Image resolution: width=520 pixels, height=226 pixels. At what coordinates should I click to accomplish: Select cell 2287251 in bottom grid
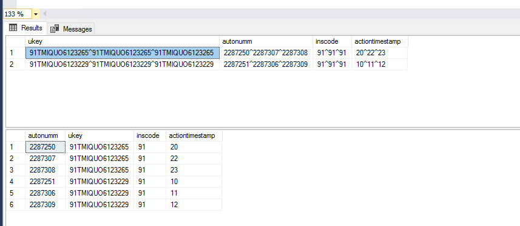click(45, 182)
